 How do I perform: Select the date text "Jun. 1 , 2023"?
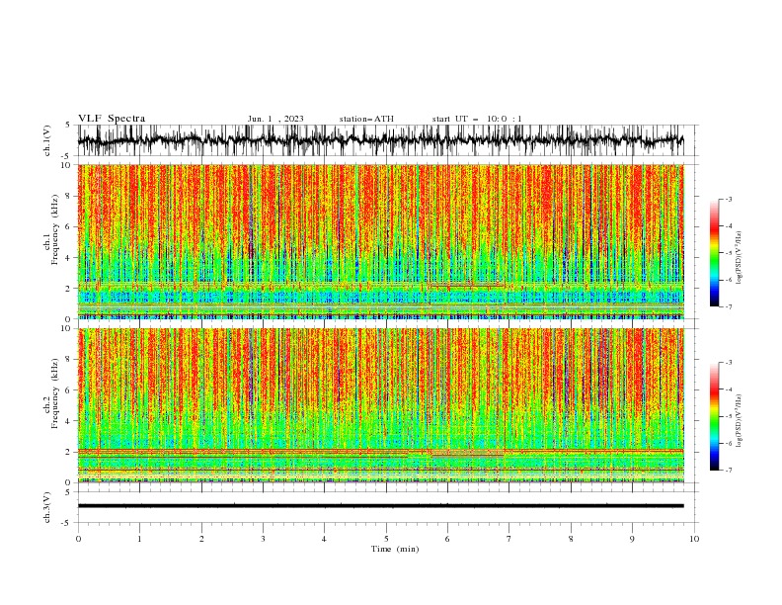tap(275, 119)
